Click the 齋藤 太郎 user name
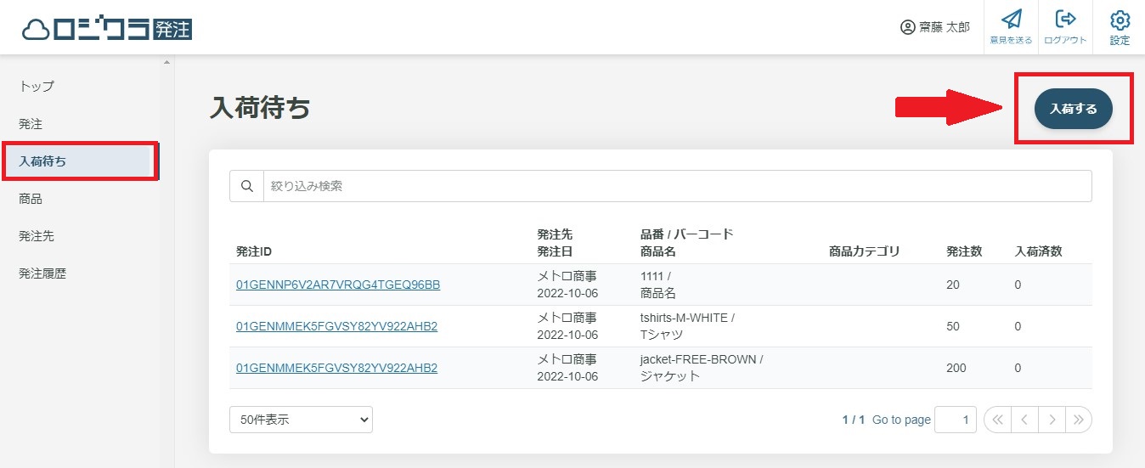This screenshot has height=468, width=1145. click(x=945, y=27)
